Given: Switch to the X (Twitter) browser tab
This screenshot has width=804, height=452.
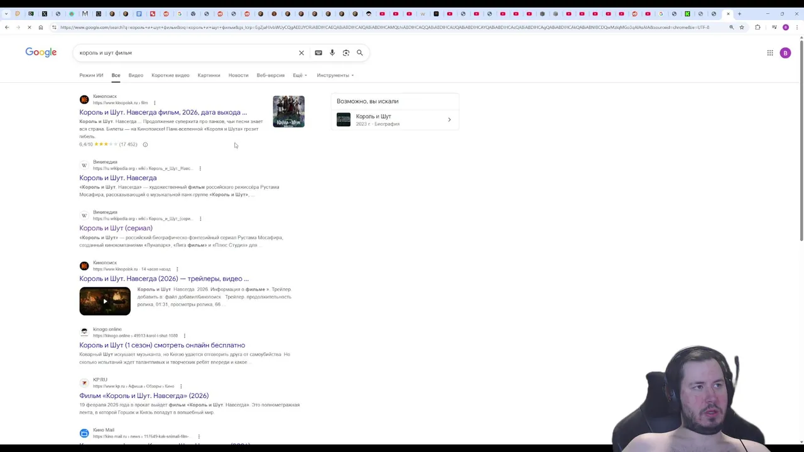Looking at the screenshot, I should click(45, 13).
